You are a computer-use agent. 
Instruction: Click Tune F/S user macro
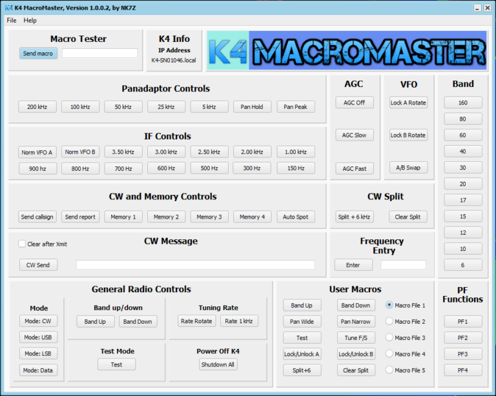(x=356, y=337)
